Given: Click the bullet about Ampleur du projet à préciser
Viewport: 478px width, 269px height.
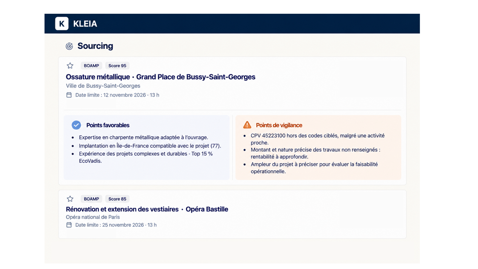Looking at the screenshot, I should click(x=314, y=168).
